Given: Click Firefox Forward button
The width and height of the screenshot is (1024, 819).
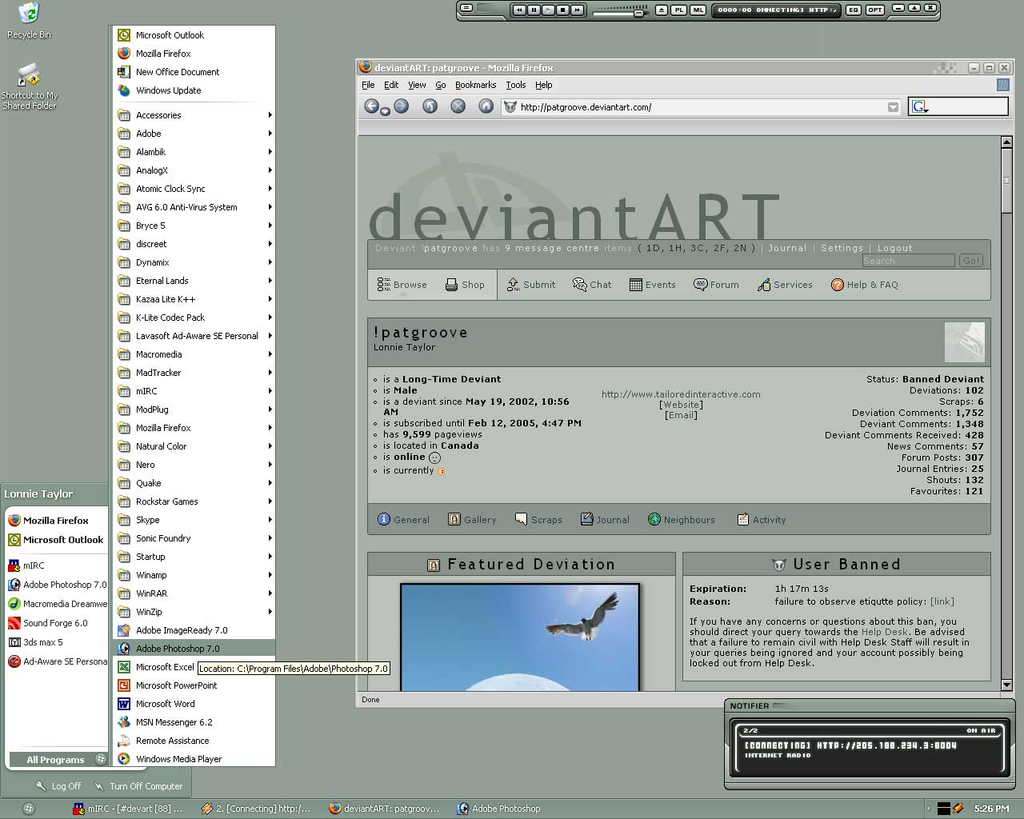Looking at the screenshot, I should [x=402, y=106].
